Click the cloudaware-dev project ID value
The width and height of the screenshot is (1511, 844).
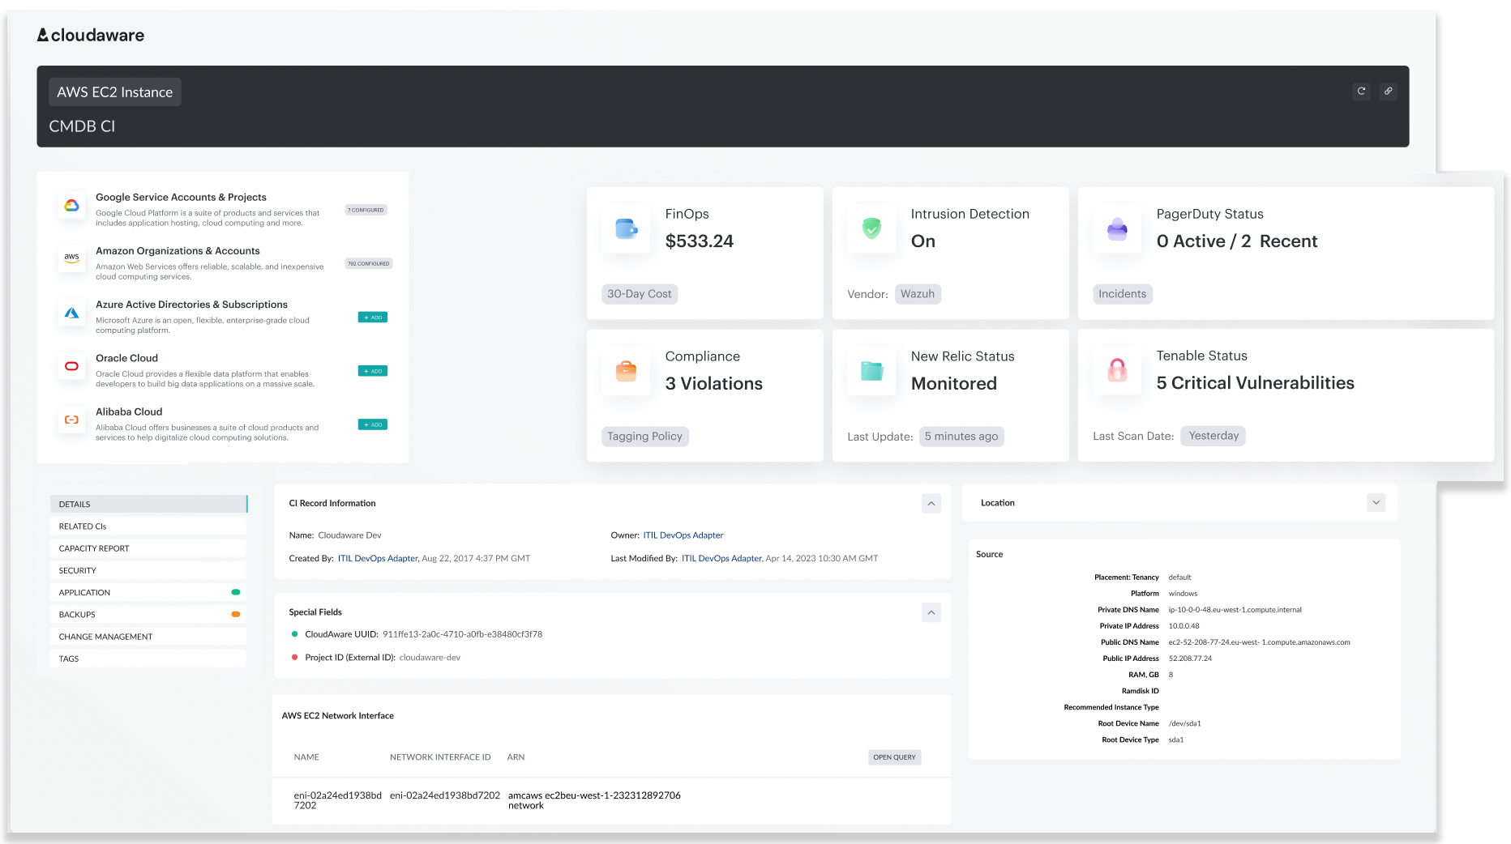click(430, 658)
